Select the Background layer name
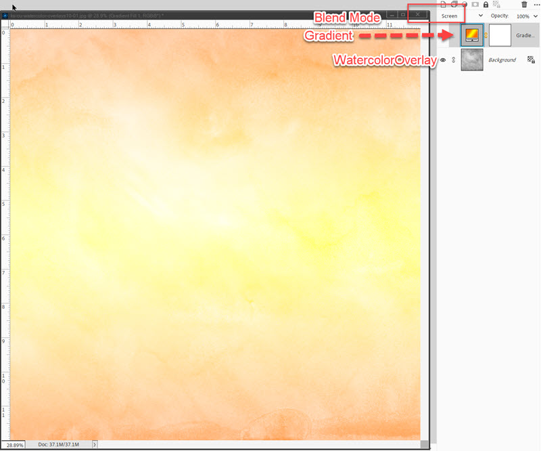The width and height of the screenshot is (541, 451). 502,60
